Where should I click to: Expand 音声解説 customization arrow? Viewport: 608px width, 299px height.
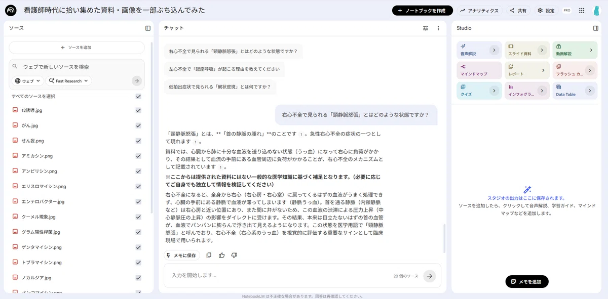(495, 50)
